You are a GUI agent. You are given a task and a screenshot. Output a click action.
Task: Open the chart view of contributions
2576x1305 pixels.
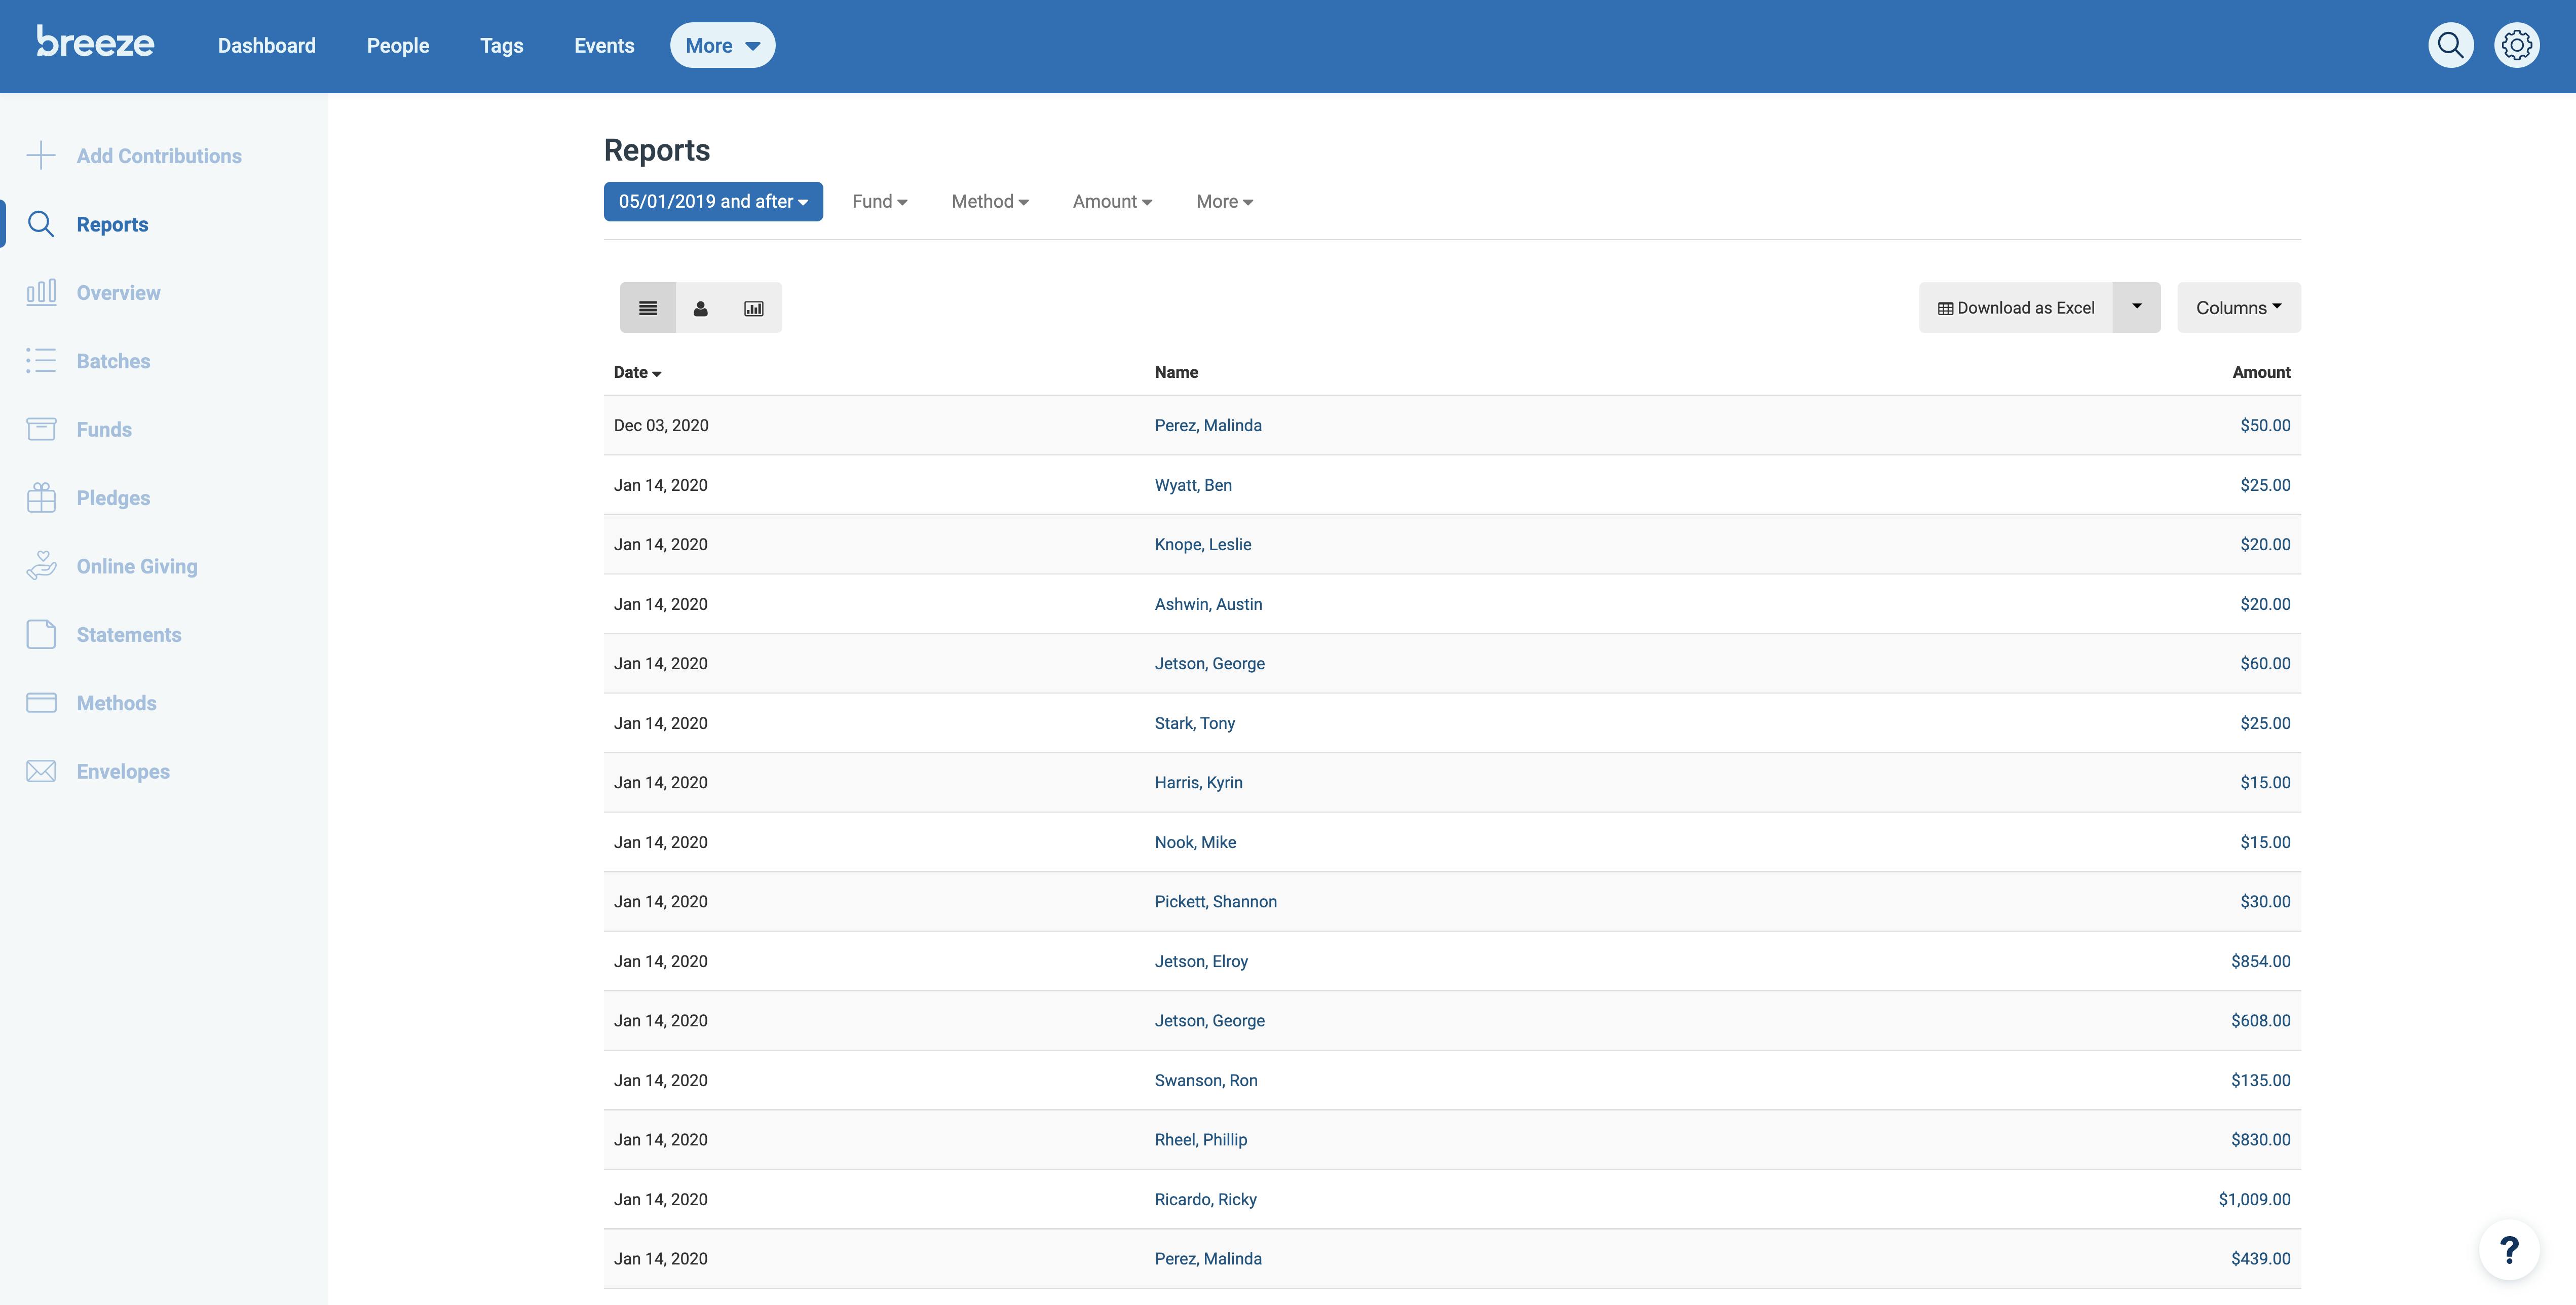753,307
